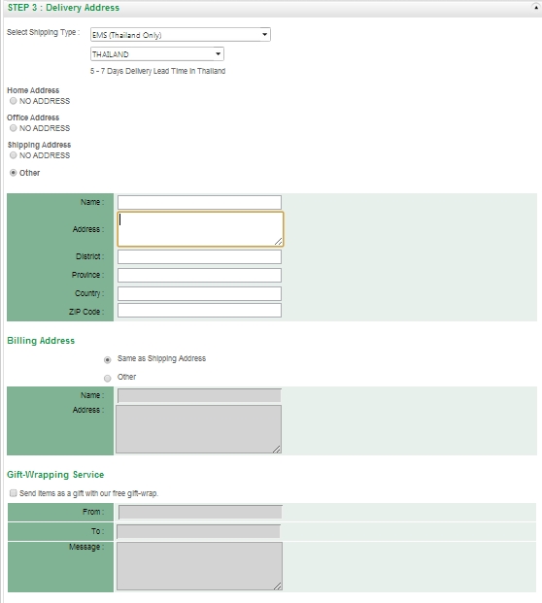
Task: Click the ZIP Code input field
Action: [199, 311]
